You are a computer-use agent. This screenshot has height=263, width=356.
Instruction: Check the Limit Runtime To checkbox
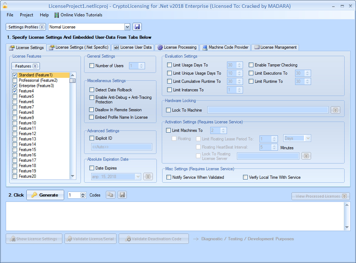tap(251, 81)
